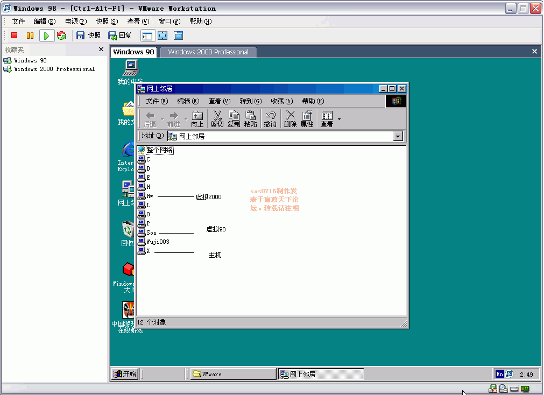Click 粘贴 (Paste) toolbar icon
Screen dimensions: 544x395
click(x=251, y=119)
